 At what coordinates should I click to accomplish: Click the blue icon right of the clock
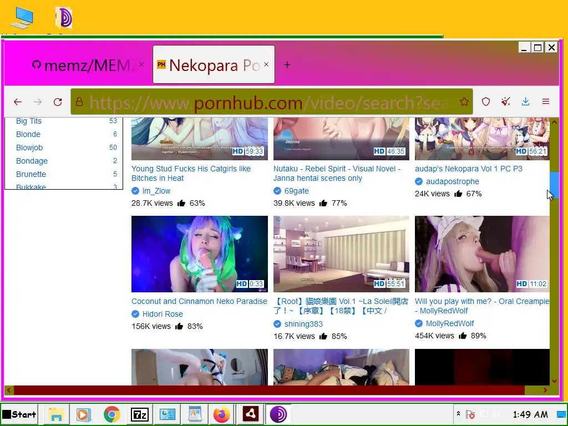click(x=561, y=414)
